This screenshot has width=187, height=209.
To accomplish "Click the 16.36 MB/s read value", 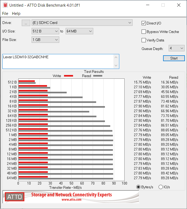I will (169, 82).
